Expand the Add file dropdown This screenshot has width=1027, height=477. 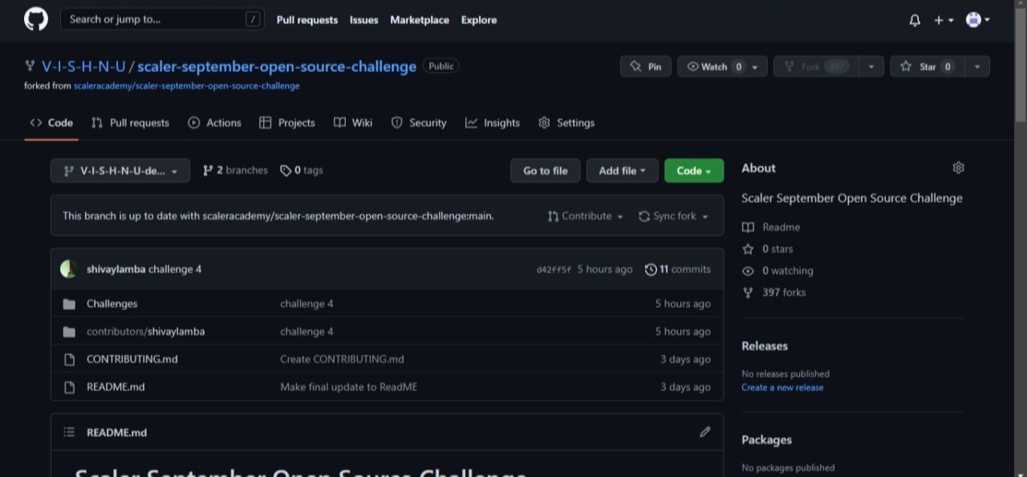click(x=622, y=170)
